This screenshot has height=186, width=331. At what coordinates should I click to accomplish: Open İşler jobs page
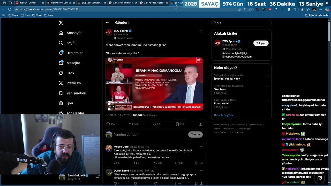coord(66,103)
